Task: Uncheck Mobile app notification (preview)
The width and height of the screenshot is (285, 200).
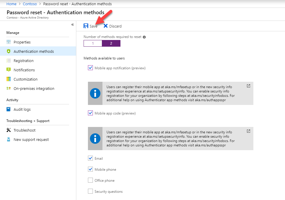Action: 90,68
